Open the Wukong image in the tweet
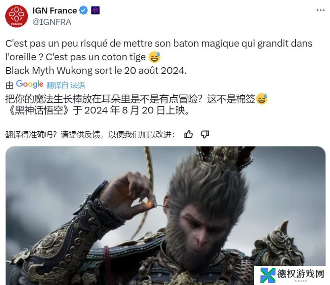The image size is (330, 285). 165,216
